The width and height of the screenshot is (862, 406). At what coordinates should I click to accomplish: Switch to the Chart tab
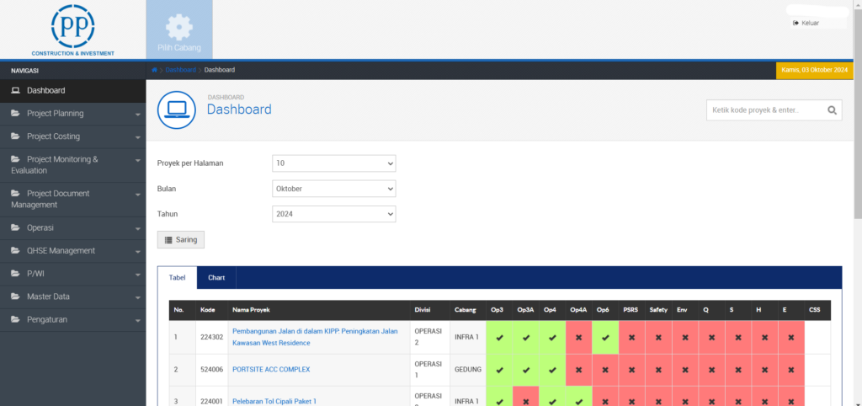(x=216, y=277)
